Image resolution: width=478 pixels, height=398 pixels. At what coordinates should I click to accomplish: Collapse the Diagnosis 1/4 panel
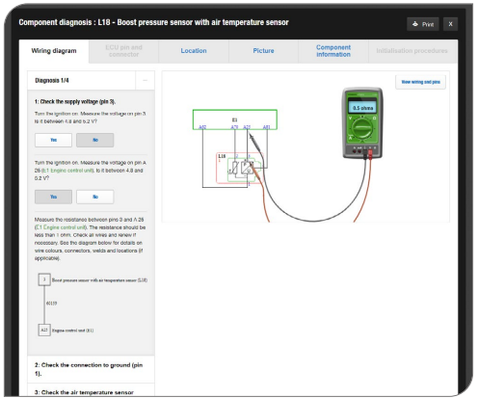[145, 80]
